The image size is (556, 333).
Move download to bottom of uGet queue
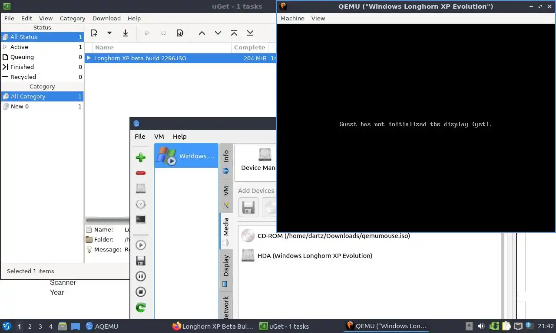[250, 33]
